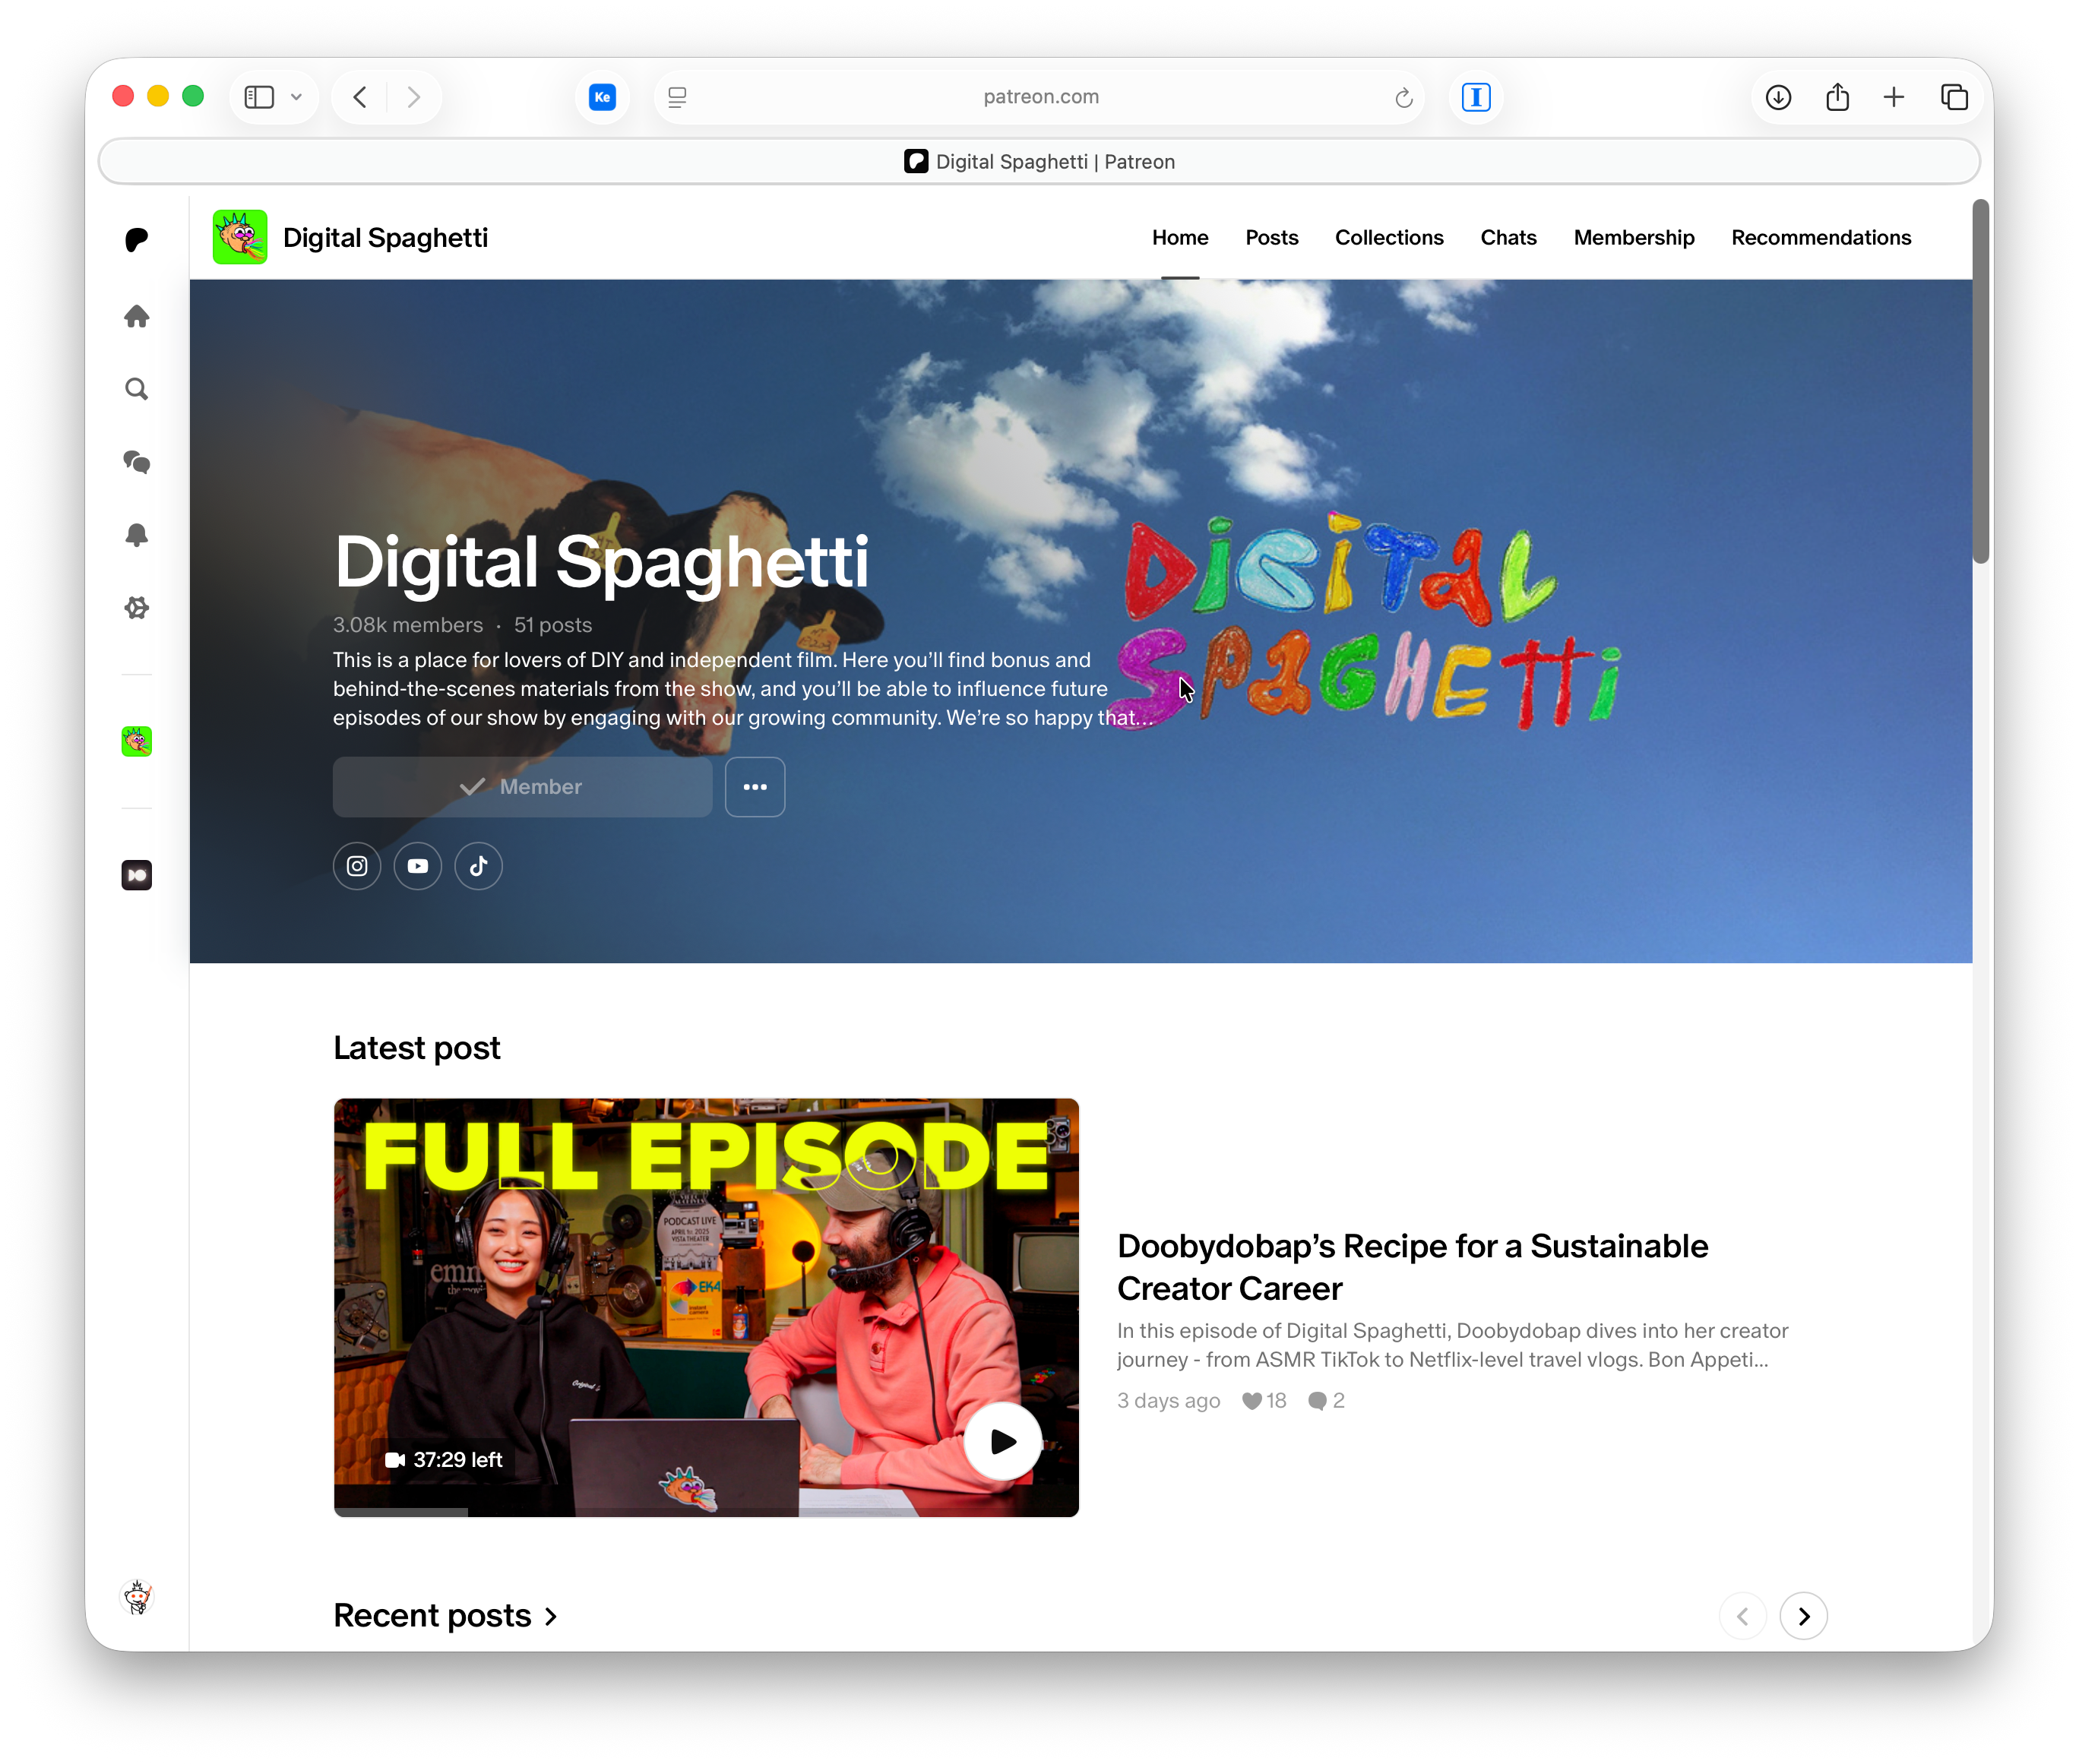
Task: Go forward in Safari history
Action: click(x=413, y=97)
